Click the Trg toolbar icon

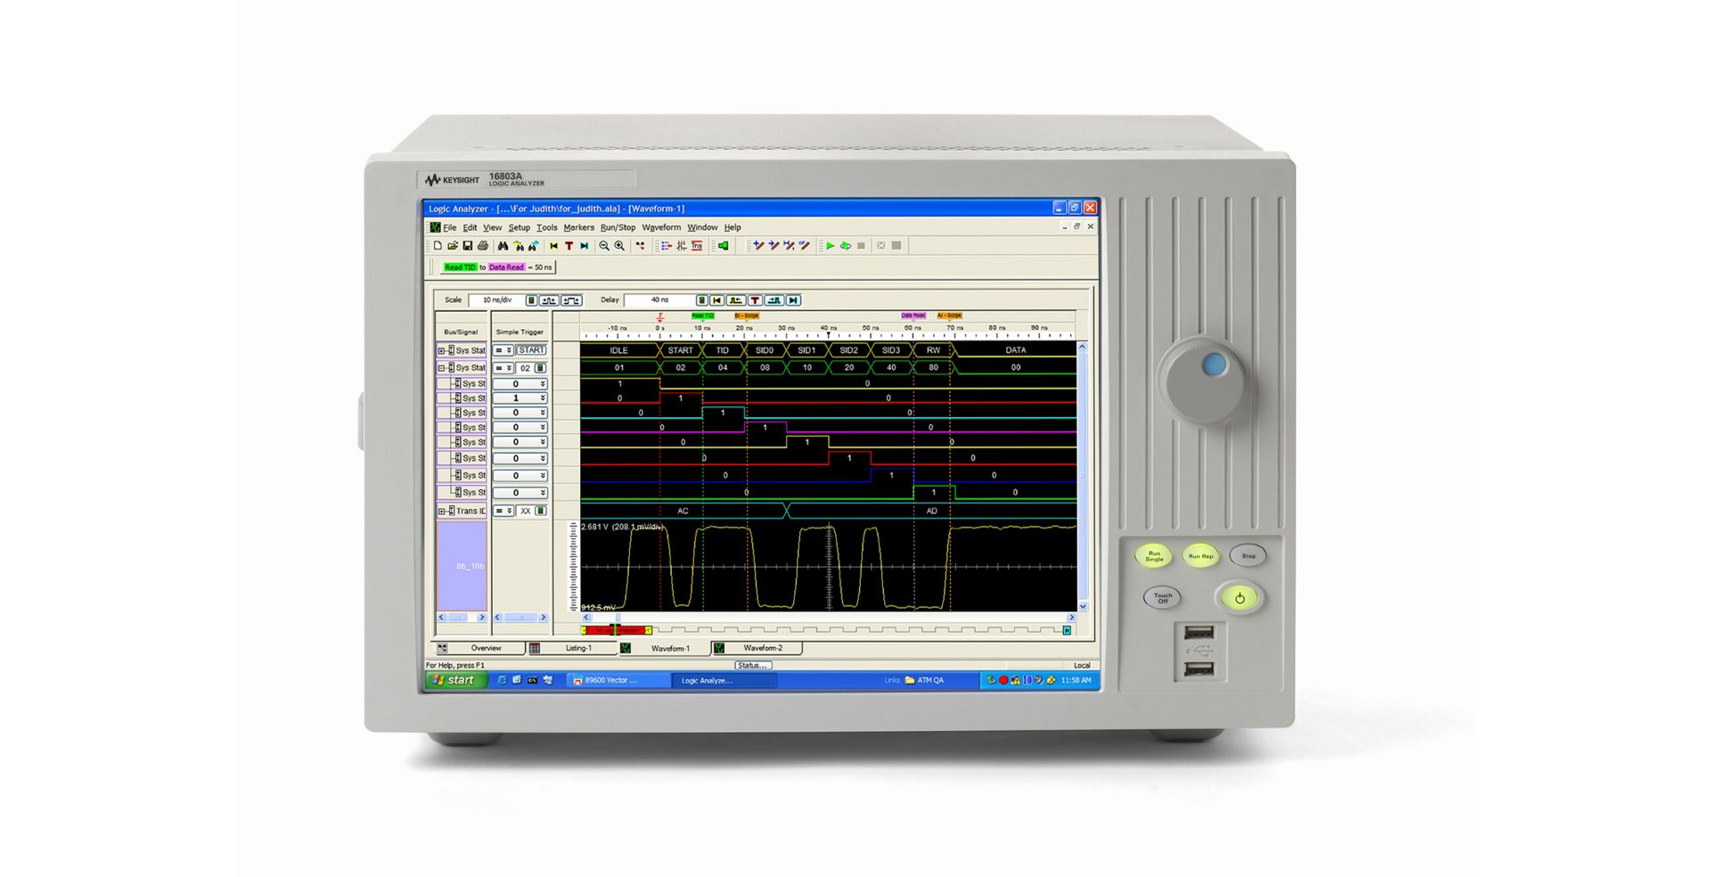click(697, 246)
